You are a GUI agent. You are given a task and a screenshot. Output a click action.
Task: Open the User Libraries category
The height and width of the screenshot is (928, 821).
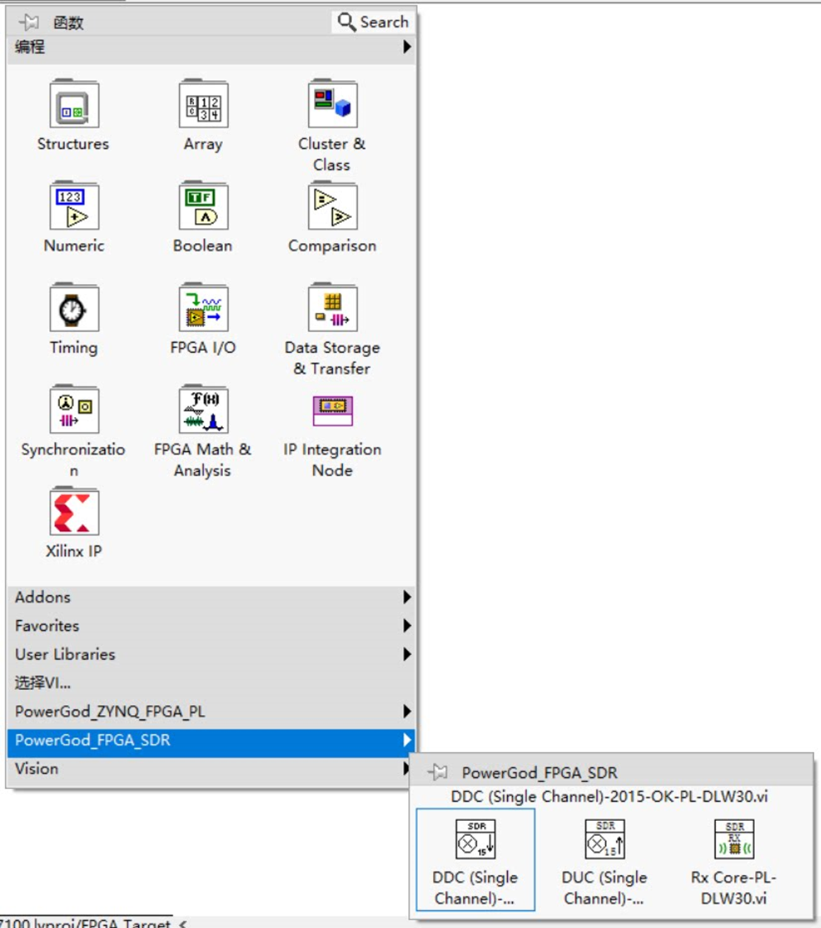pos(211,654)
